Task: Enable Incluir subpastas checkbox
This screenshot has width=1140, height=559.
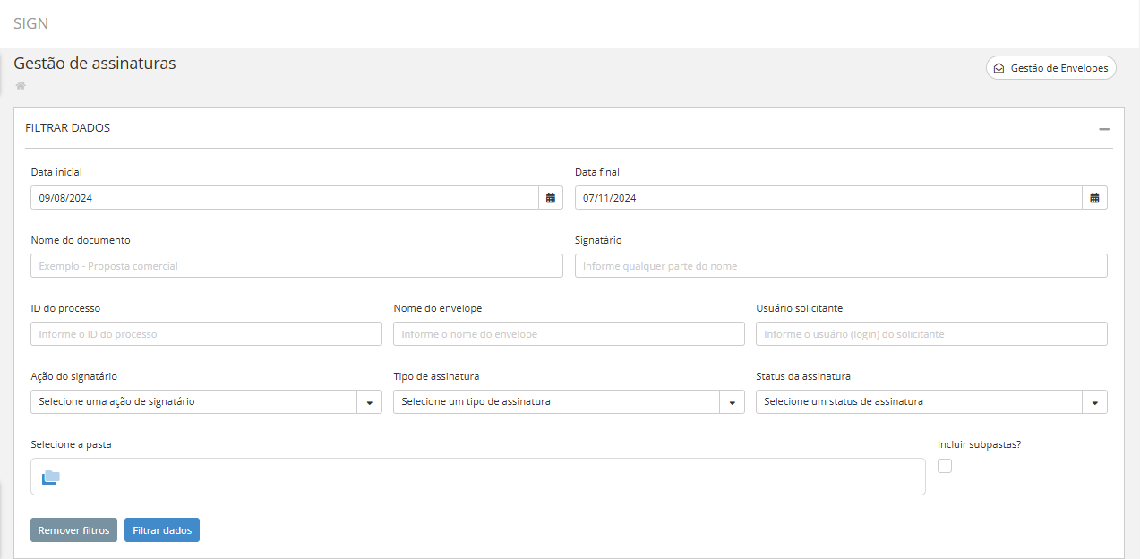Action: click(x=945, y=466)
